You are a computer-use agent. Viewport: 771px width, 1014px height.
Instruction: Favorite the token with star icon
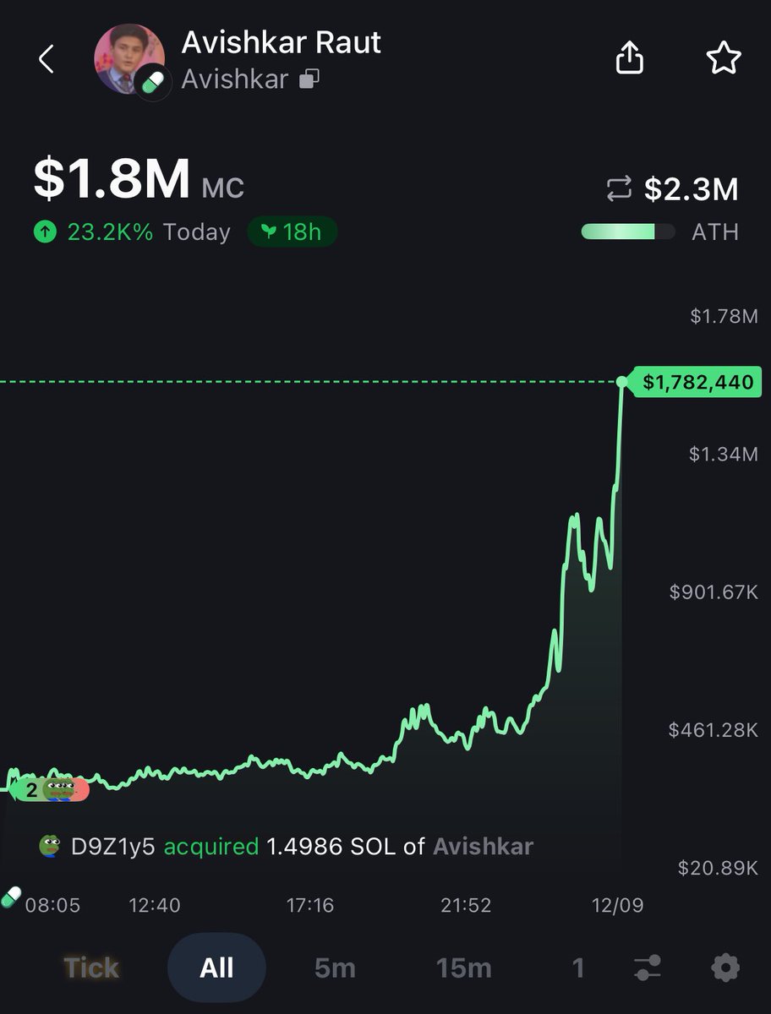coord(724,58)
